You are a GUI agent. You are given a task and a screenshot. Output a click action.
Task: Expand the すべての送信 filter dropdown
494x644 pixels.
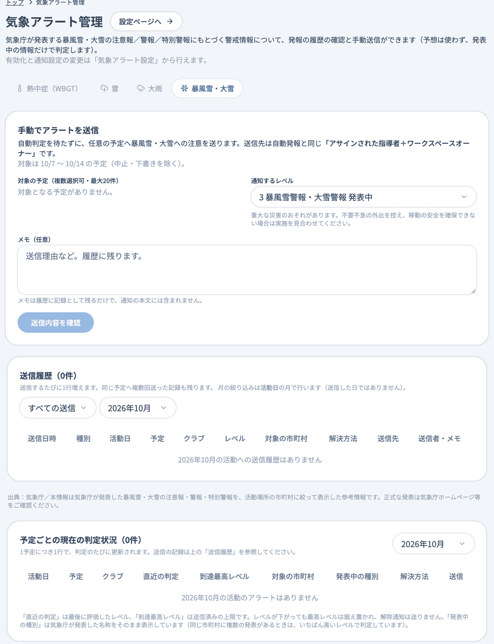[x=58, y=408]
